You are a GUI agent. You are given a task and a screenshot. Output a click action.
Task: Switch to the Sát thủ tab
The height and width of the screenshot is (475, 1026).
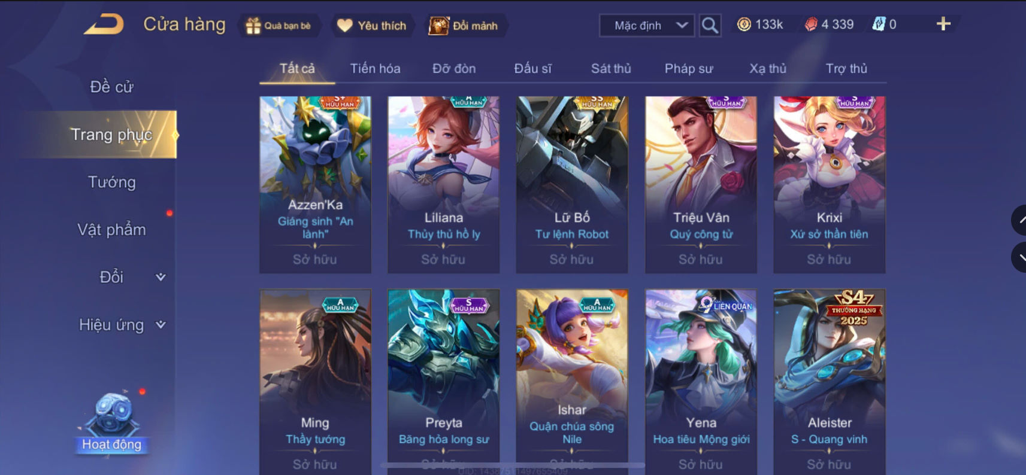(611, 69)
